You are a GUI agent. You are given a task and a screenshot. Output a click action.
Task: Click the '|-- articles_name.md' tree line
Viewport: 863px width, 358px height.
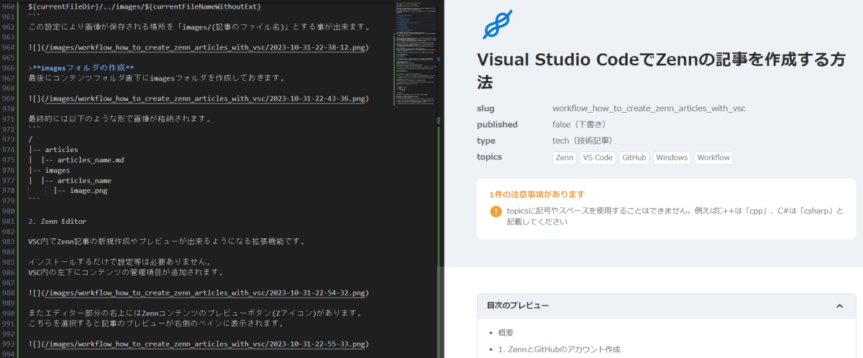[x=76, y=160]
